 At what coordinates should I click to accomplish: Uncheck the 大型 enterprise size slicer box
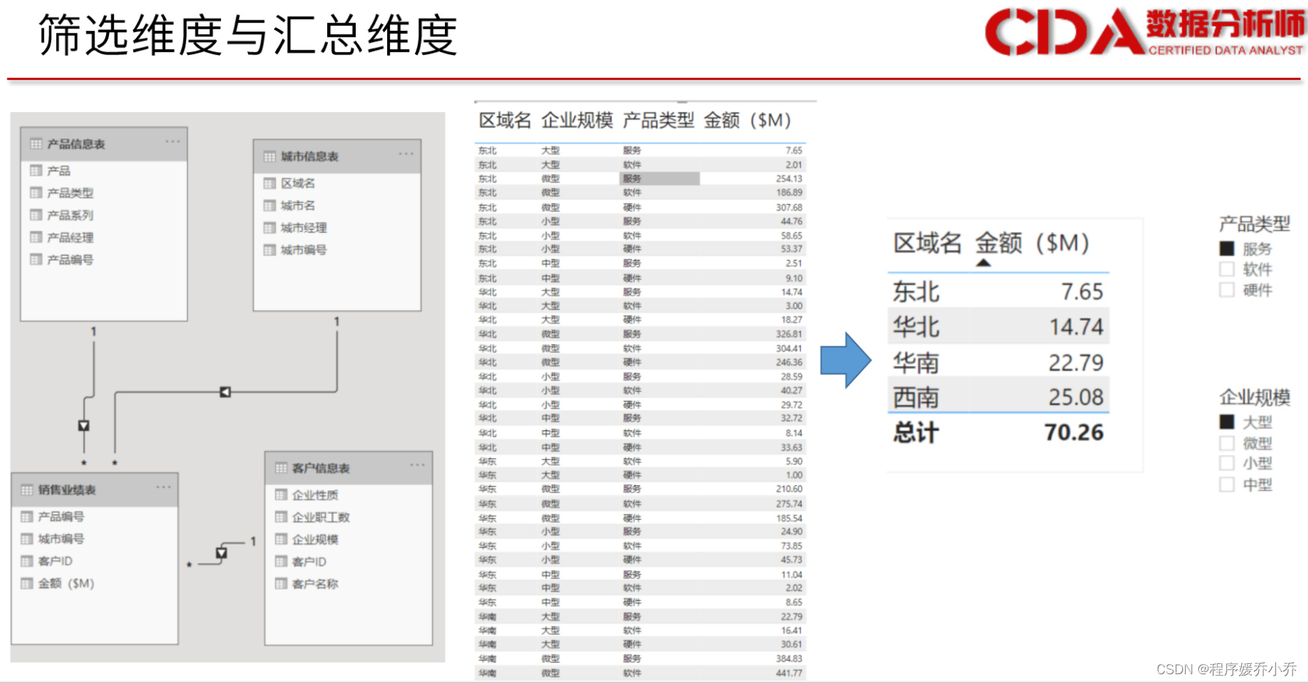coord(1227,422)
